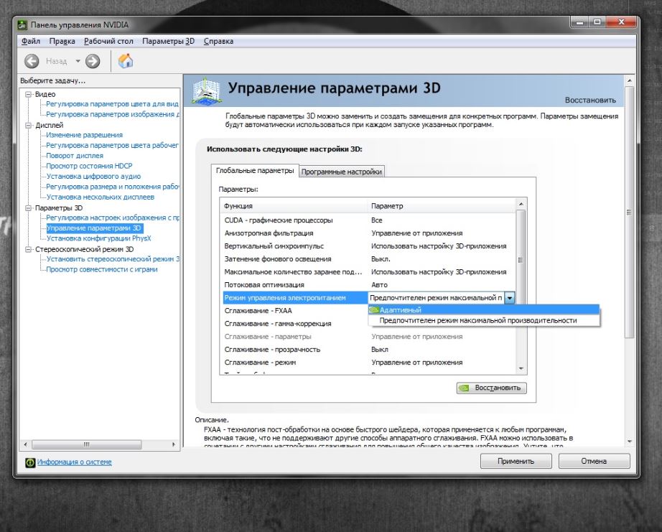Click the 3D building illustration in the header

click(x=207, y=91)
